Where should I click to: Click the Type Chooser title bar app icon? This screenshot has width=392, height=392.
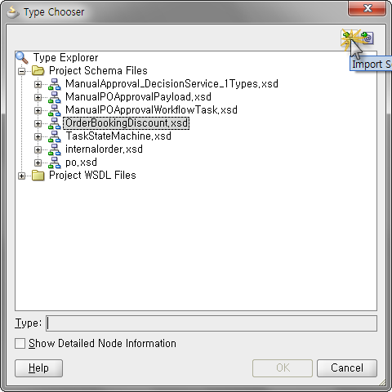(13, 12)
